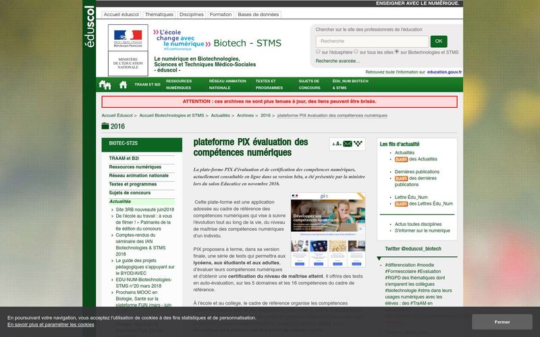Open sidebar 'Réseau animation nationale' item
The height and width of the screenshot is (337, 540).
[x=139, y=175]
